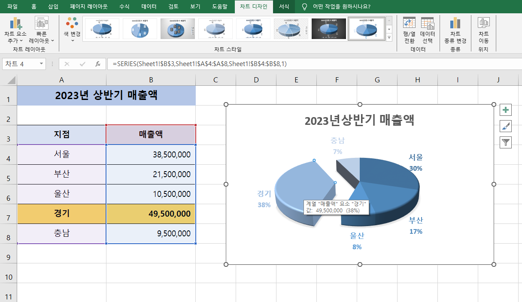Switch to the 도움말 tab

(x=220, y=6)
